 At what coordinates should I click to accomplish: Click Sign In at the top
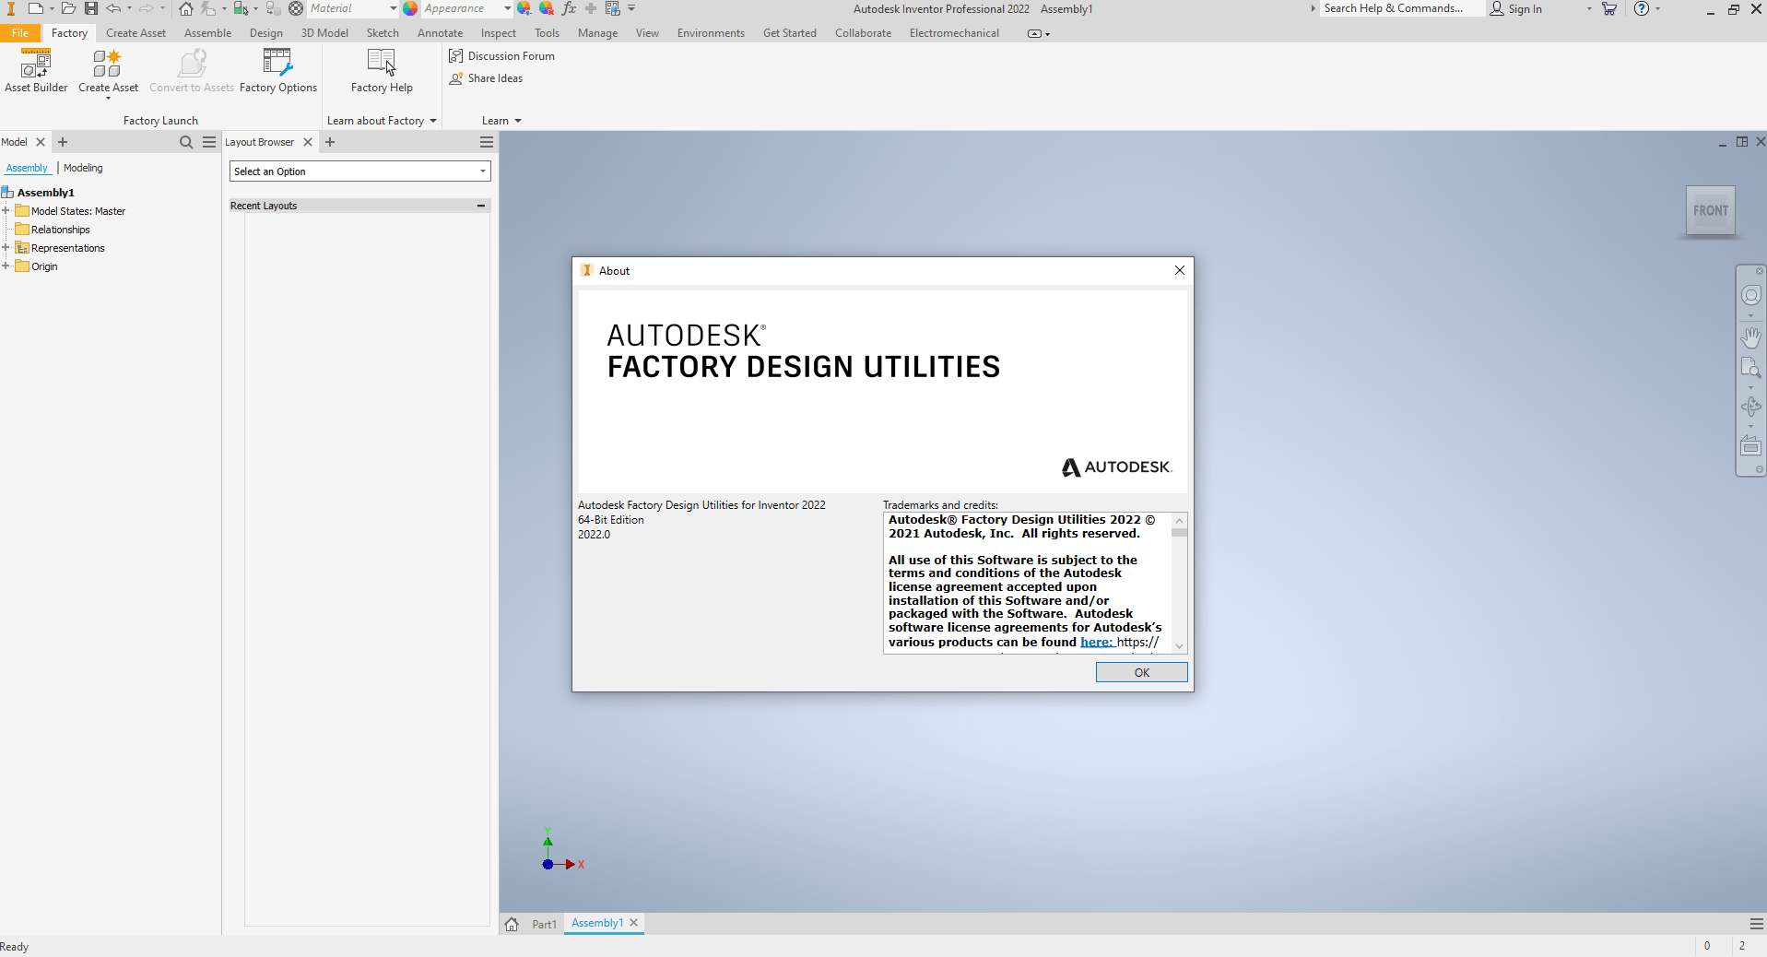[1515, 8]
